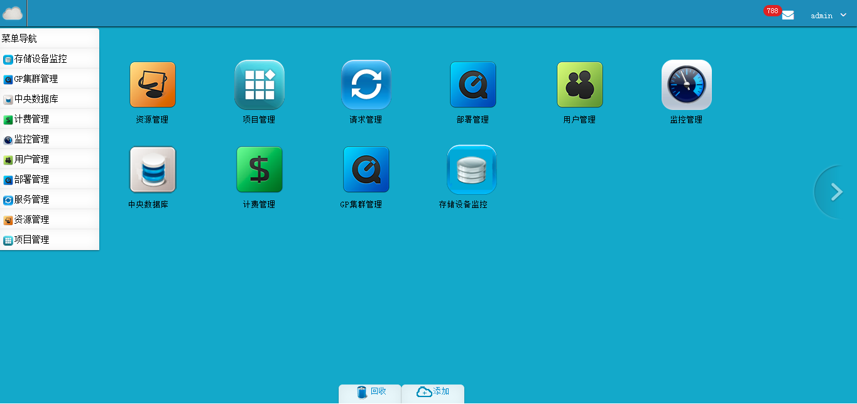This screenshot has width=857, height=404.
Task: Go to next desktop page arrow
Action: [836, 192]
